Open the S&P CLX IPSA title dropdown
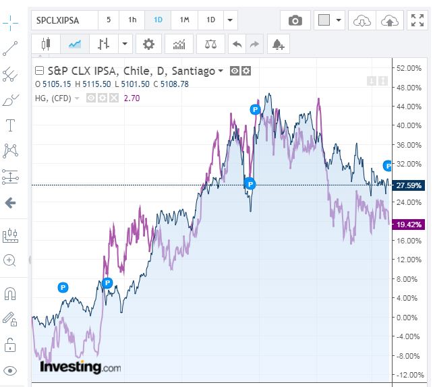 point(221,71)
